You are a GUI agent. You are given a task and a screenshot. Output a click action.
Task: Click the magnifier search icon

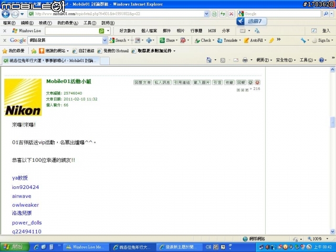(326, 14)
